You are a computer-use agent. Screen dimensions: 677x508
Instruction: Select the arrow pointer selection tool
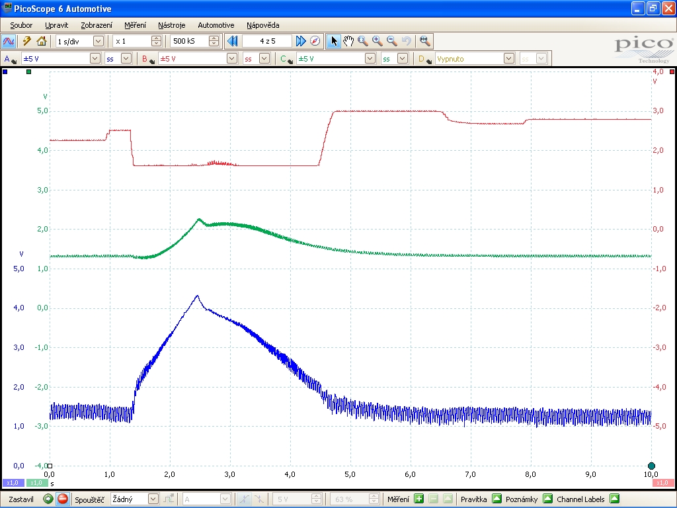pos(334,41)
